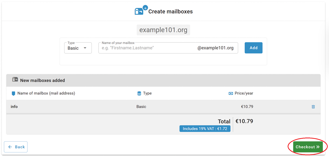The height and width of the screenshot is (159, 329).
Task: Click the Create mailboxes mailbox icon
Action: [139, 11]
